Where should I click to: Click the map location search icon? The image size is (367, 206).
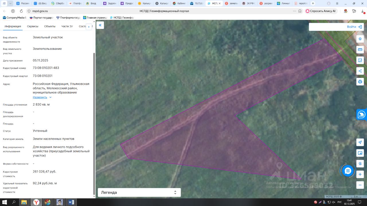[x=360, y=164]
